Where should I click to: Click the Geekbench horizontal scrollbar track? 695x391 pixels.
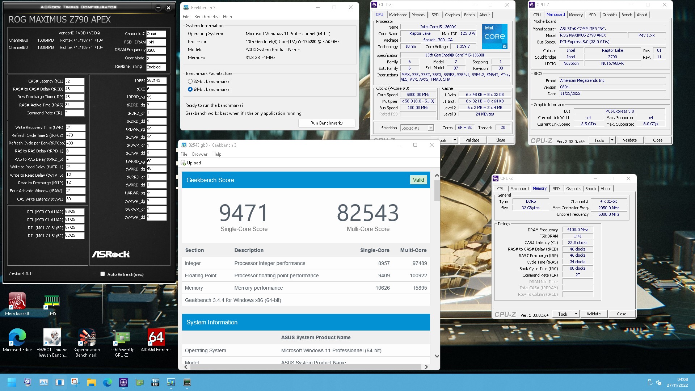[x=306, y=367]
